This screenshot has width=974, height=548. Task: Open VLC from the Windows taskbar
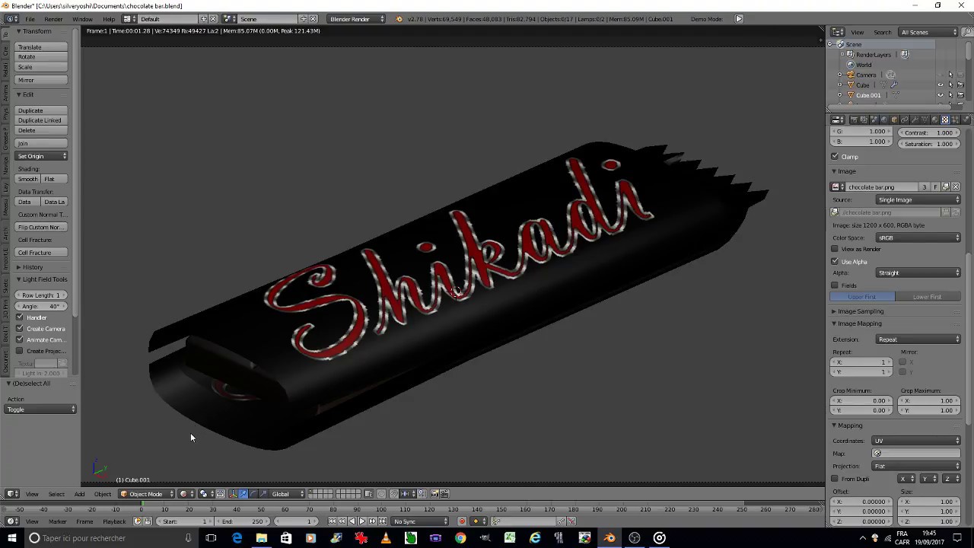pos(386,538)
